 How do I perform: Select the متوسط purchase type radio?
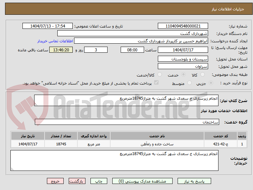189,83
